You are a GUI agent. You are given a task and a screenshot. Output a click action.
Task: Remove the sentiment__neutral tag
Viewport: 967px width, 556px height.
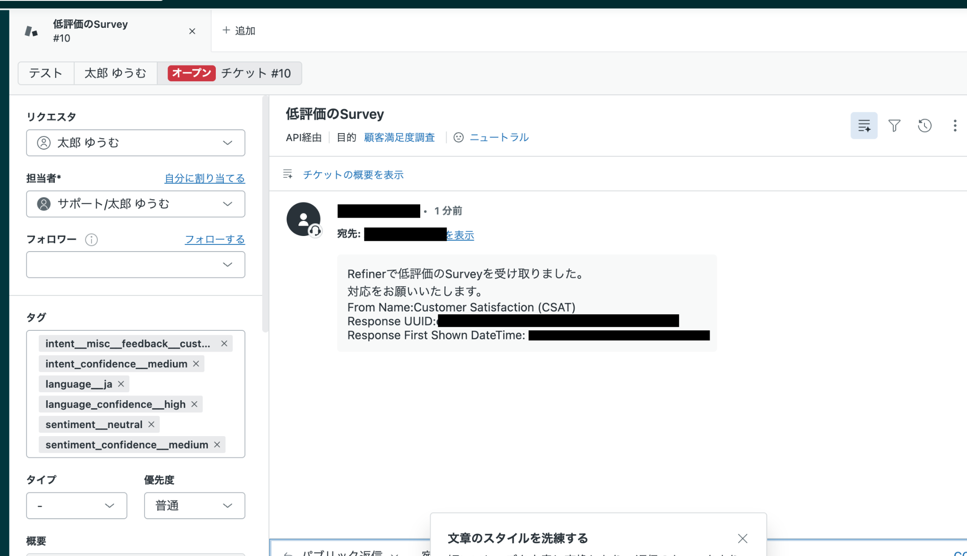[151, 424]
